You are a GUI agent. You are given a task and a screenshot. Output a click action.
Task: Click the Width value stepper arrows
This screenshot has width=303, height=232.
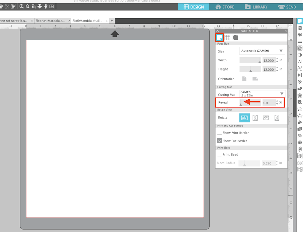[277, 60]
